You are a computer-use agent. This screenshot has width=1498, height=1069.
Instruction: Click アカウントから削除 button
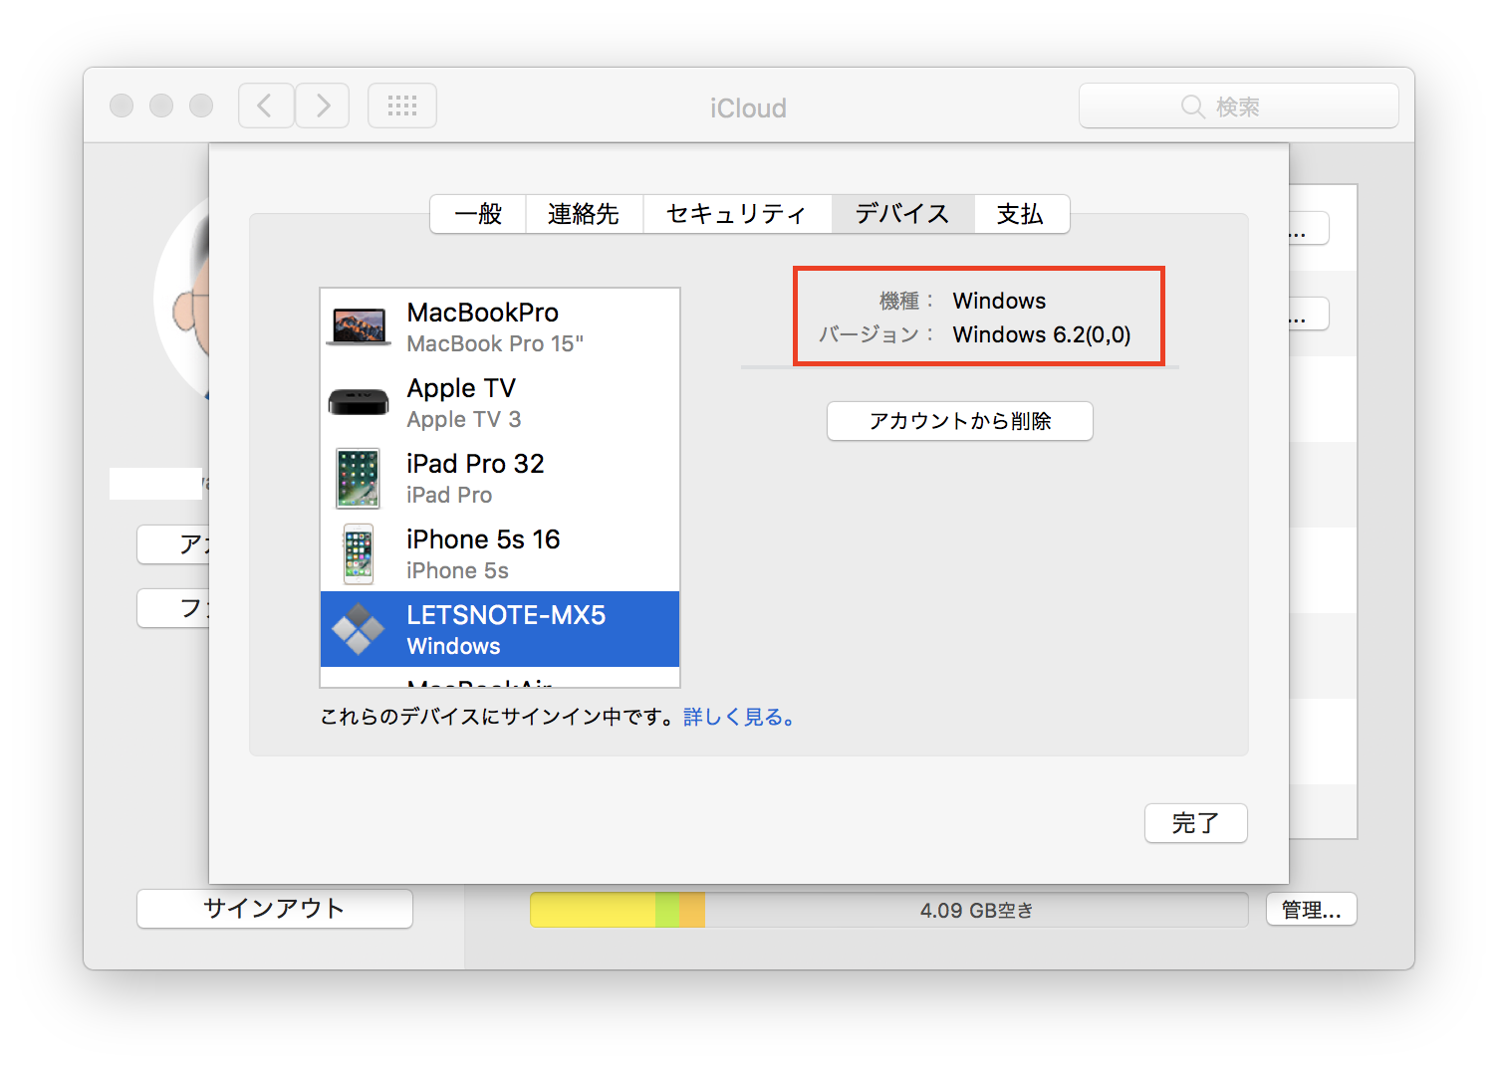[x=960, y=421]
